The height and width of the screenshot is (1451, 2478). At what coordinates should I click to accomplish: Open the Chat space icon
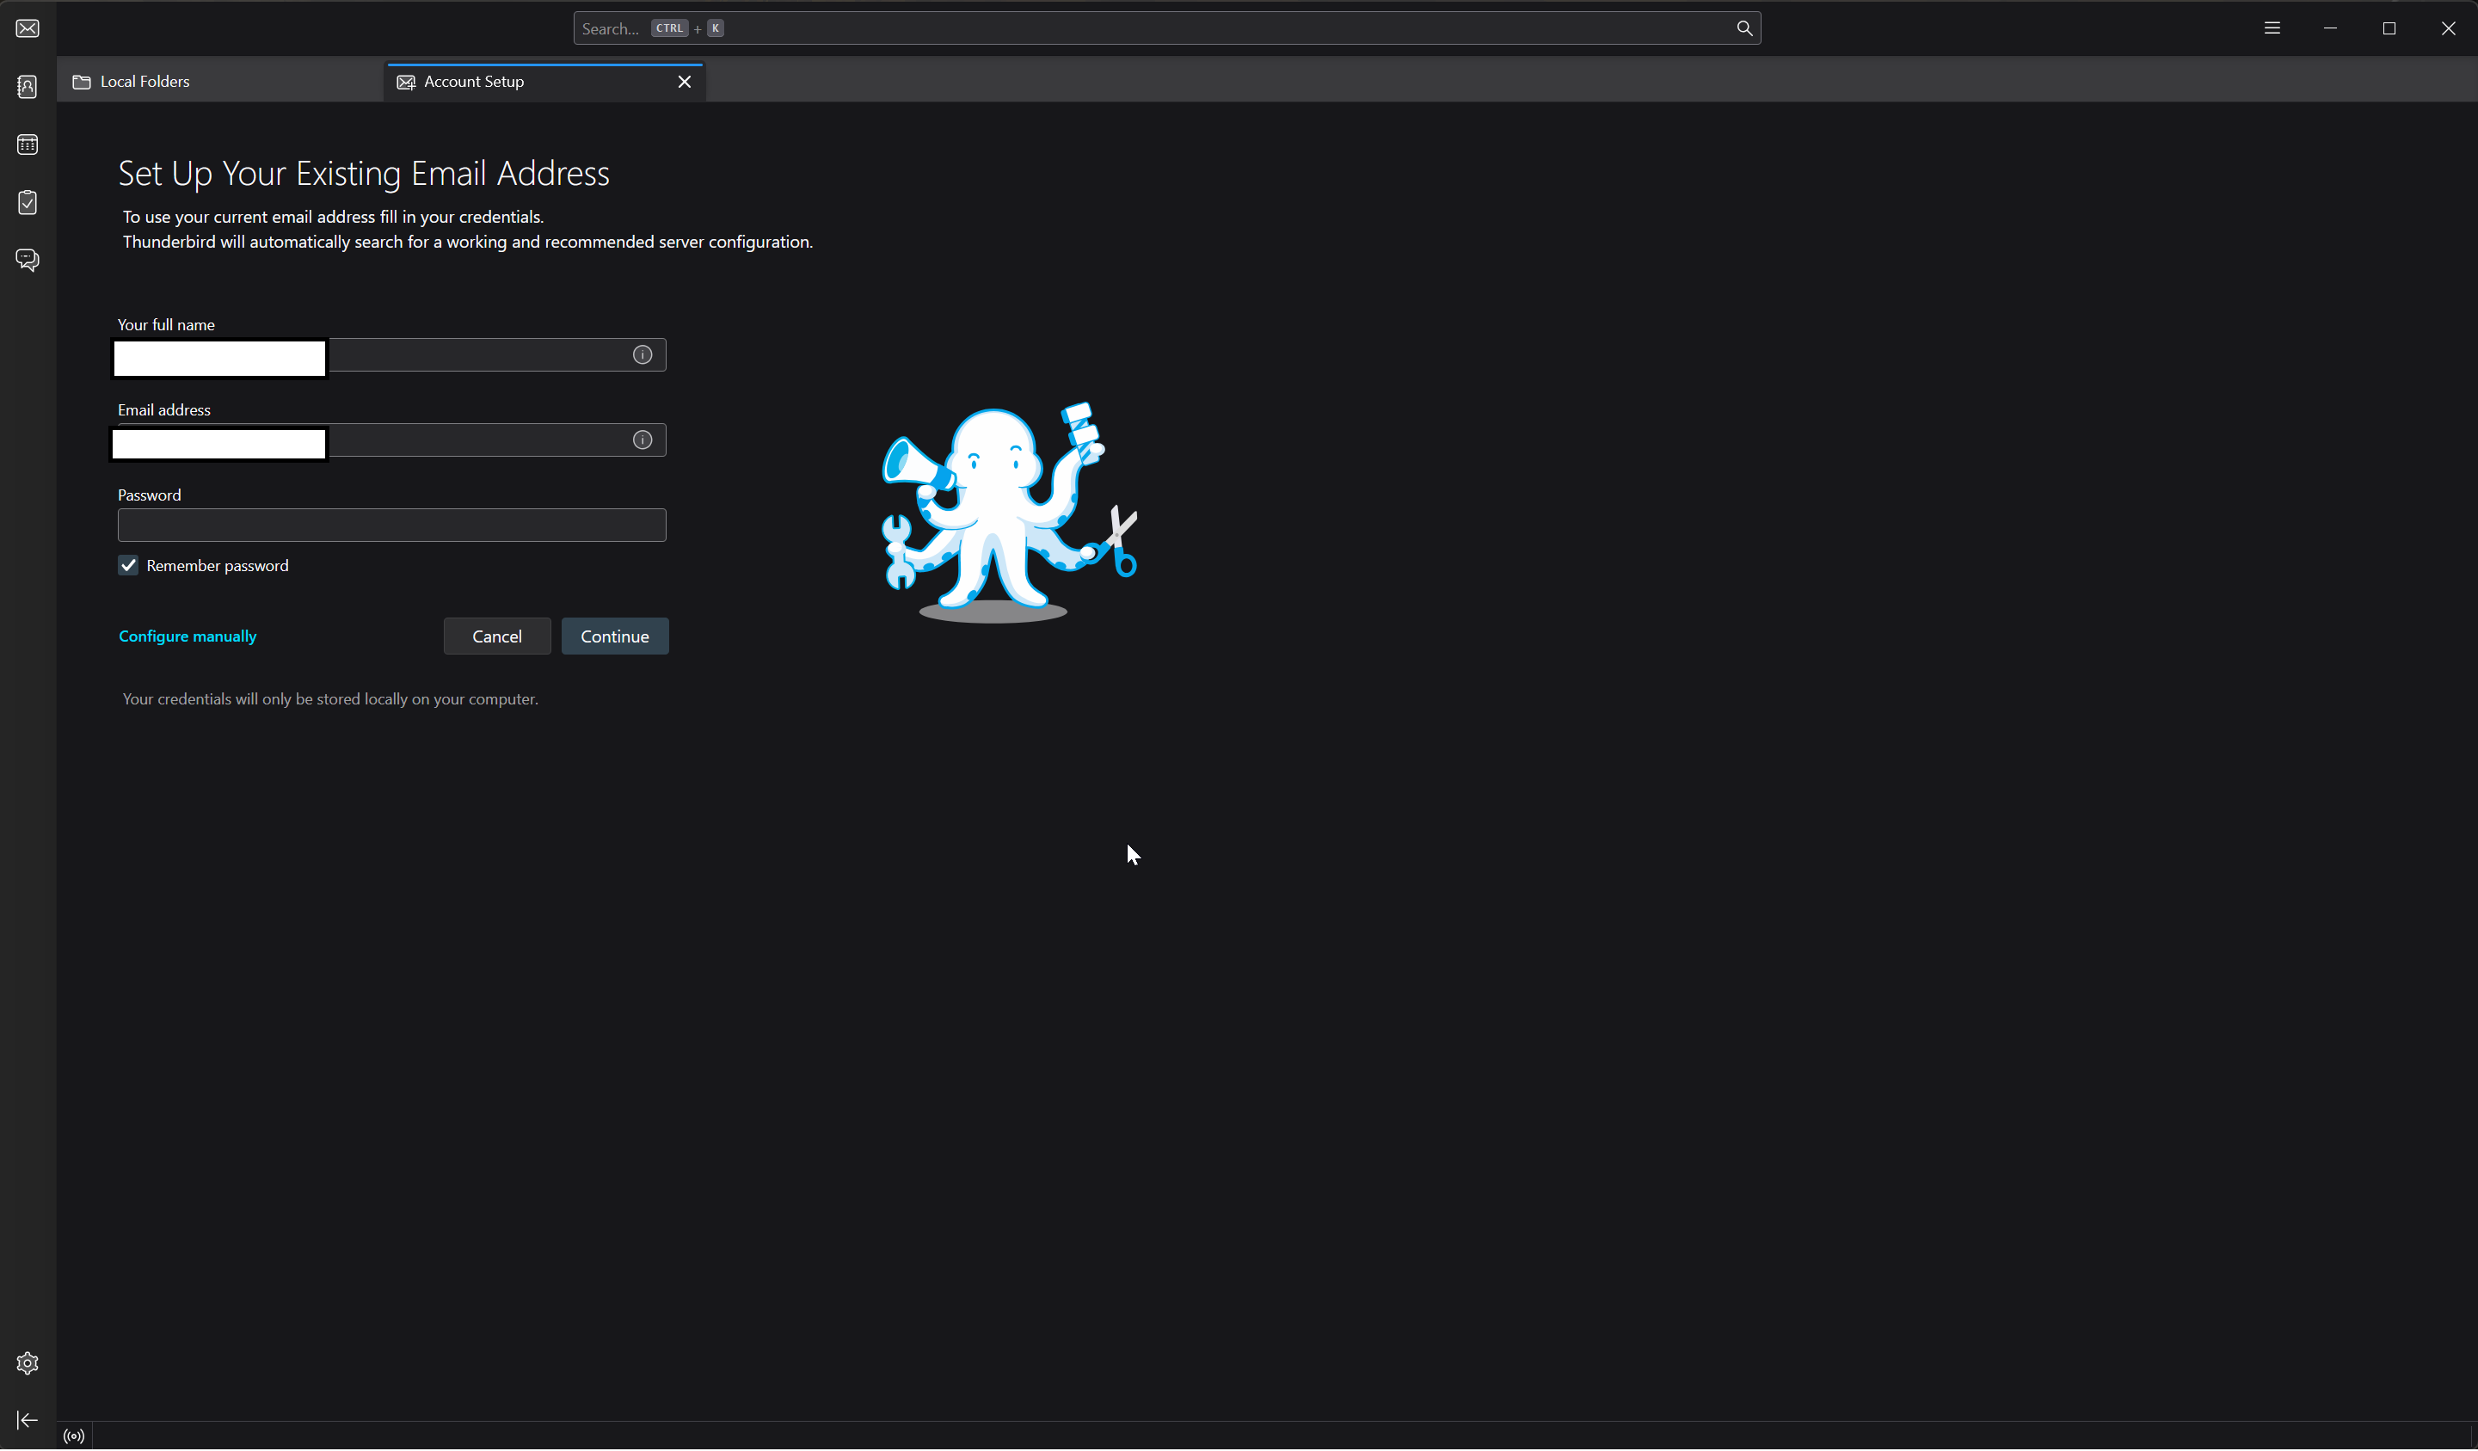click(x=28, y=261)
